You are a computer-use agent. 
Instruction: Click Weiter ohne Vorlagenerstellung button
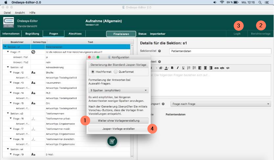coord(119,121)
